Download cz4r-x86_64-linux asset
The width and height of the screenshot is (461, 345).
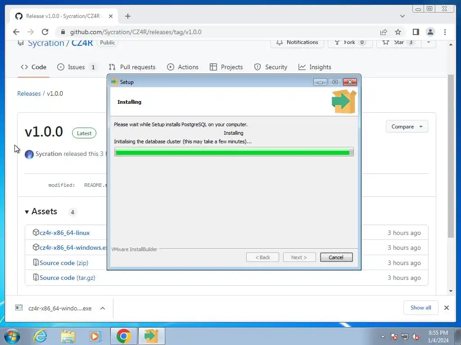(64, 233)
